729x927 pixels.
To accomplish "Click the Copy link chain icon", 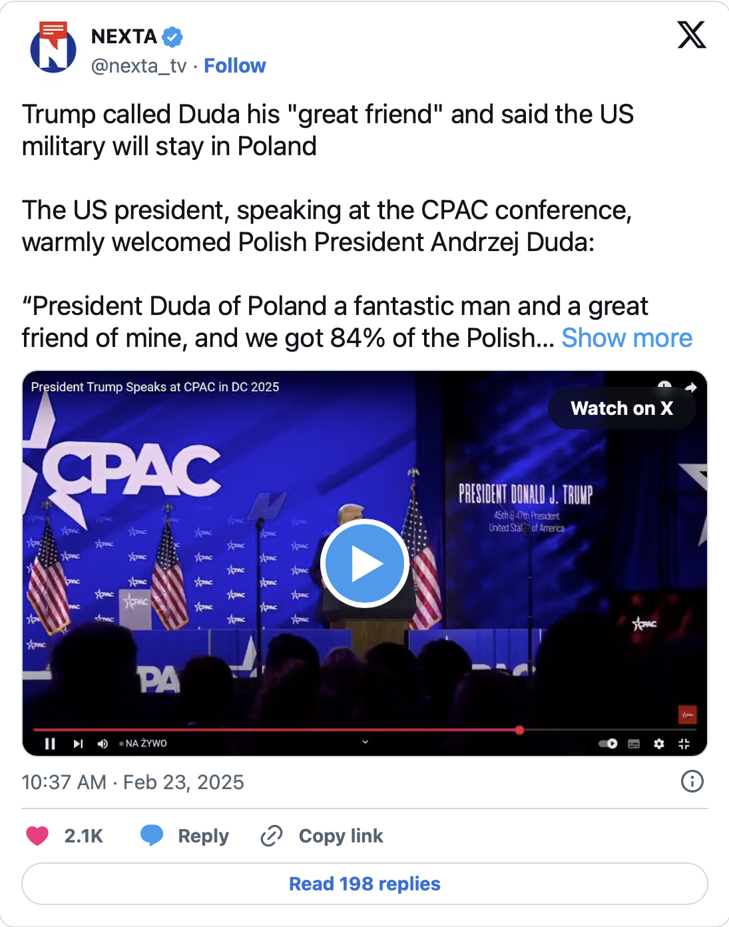I will click(272, 836).
